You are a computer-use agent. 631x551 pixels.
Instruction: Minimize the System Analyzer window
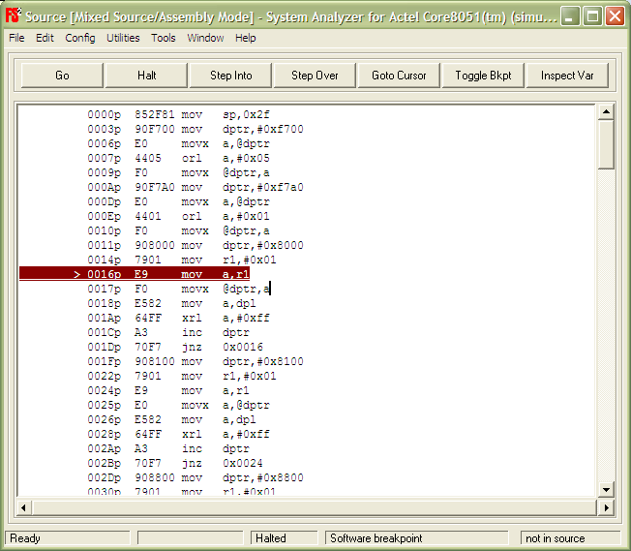570,16
